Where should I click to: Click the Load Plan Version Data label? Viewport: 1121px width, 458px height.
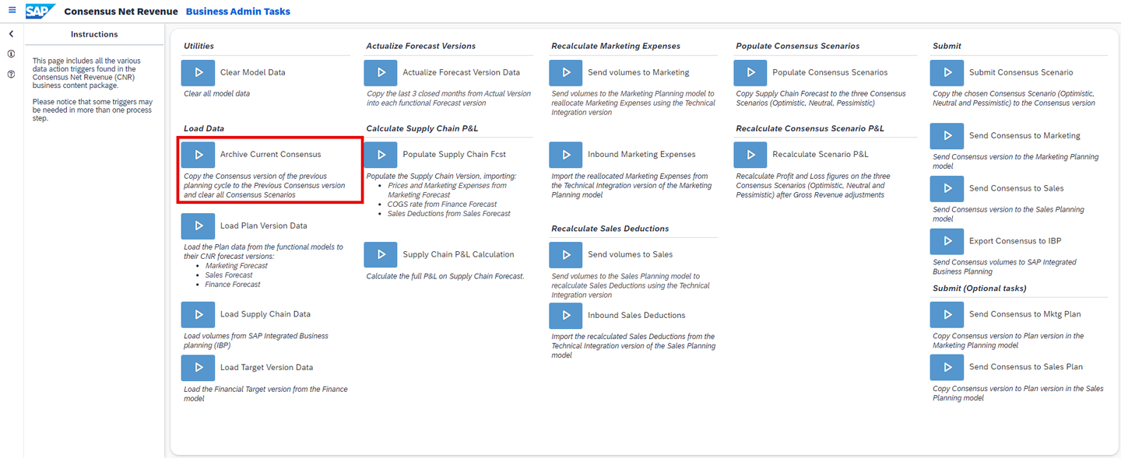click(264, 226)
